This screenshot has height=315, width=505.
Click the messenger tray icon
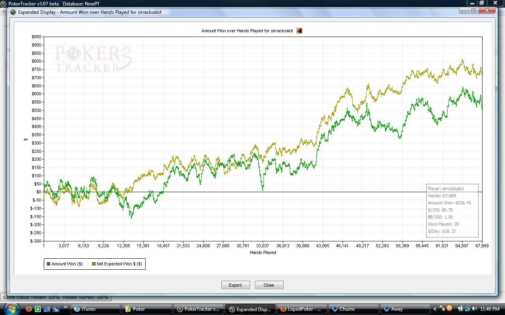click(442, 308)
